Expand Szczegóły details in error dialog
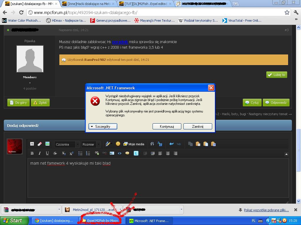 tap(103, 127)
